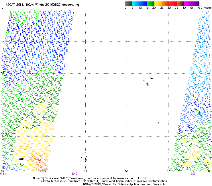
Task: Click the 'Times are GMT' note line
Action: pos(90,178)
